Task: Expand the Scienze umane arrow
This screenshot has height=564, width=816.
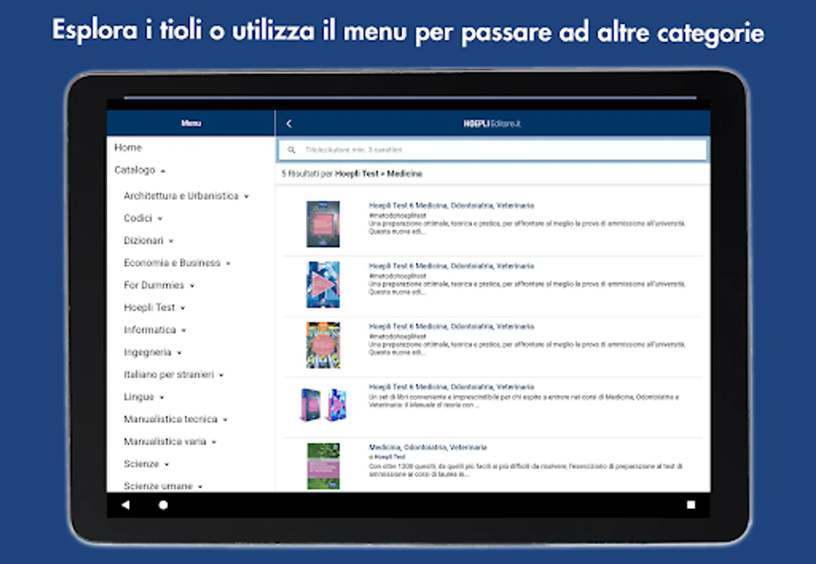Action: 200,486
